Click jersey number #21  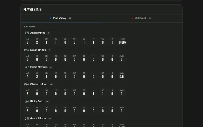click(27, 33)
